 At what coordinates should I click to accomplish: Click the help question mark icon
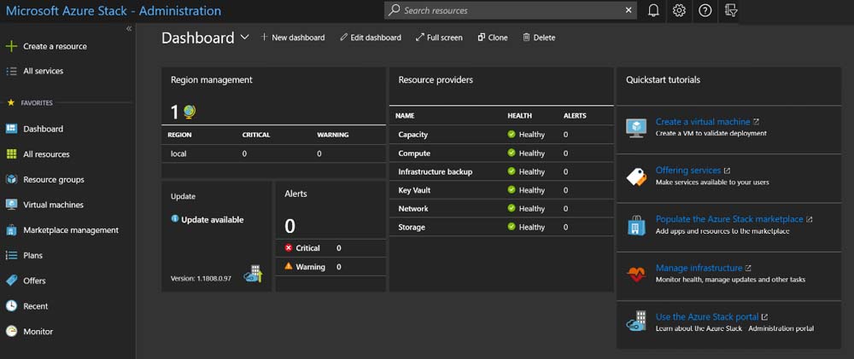(x=705, y=10)
